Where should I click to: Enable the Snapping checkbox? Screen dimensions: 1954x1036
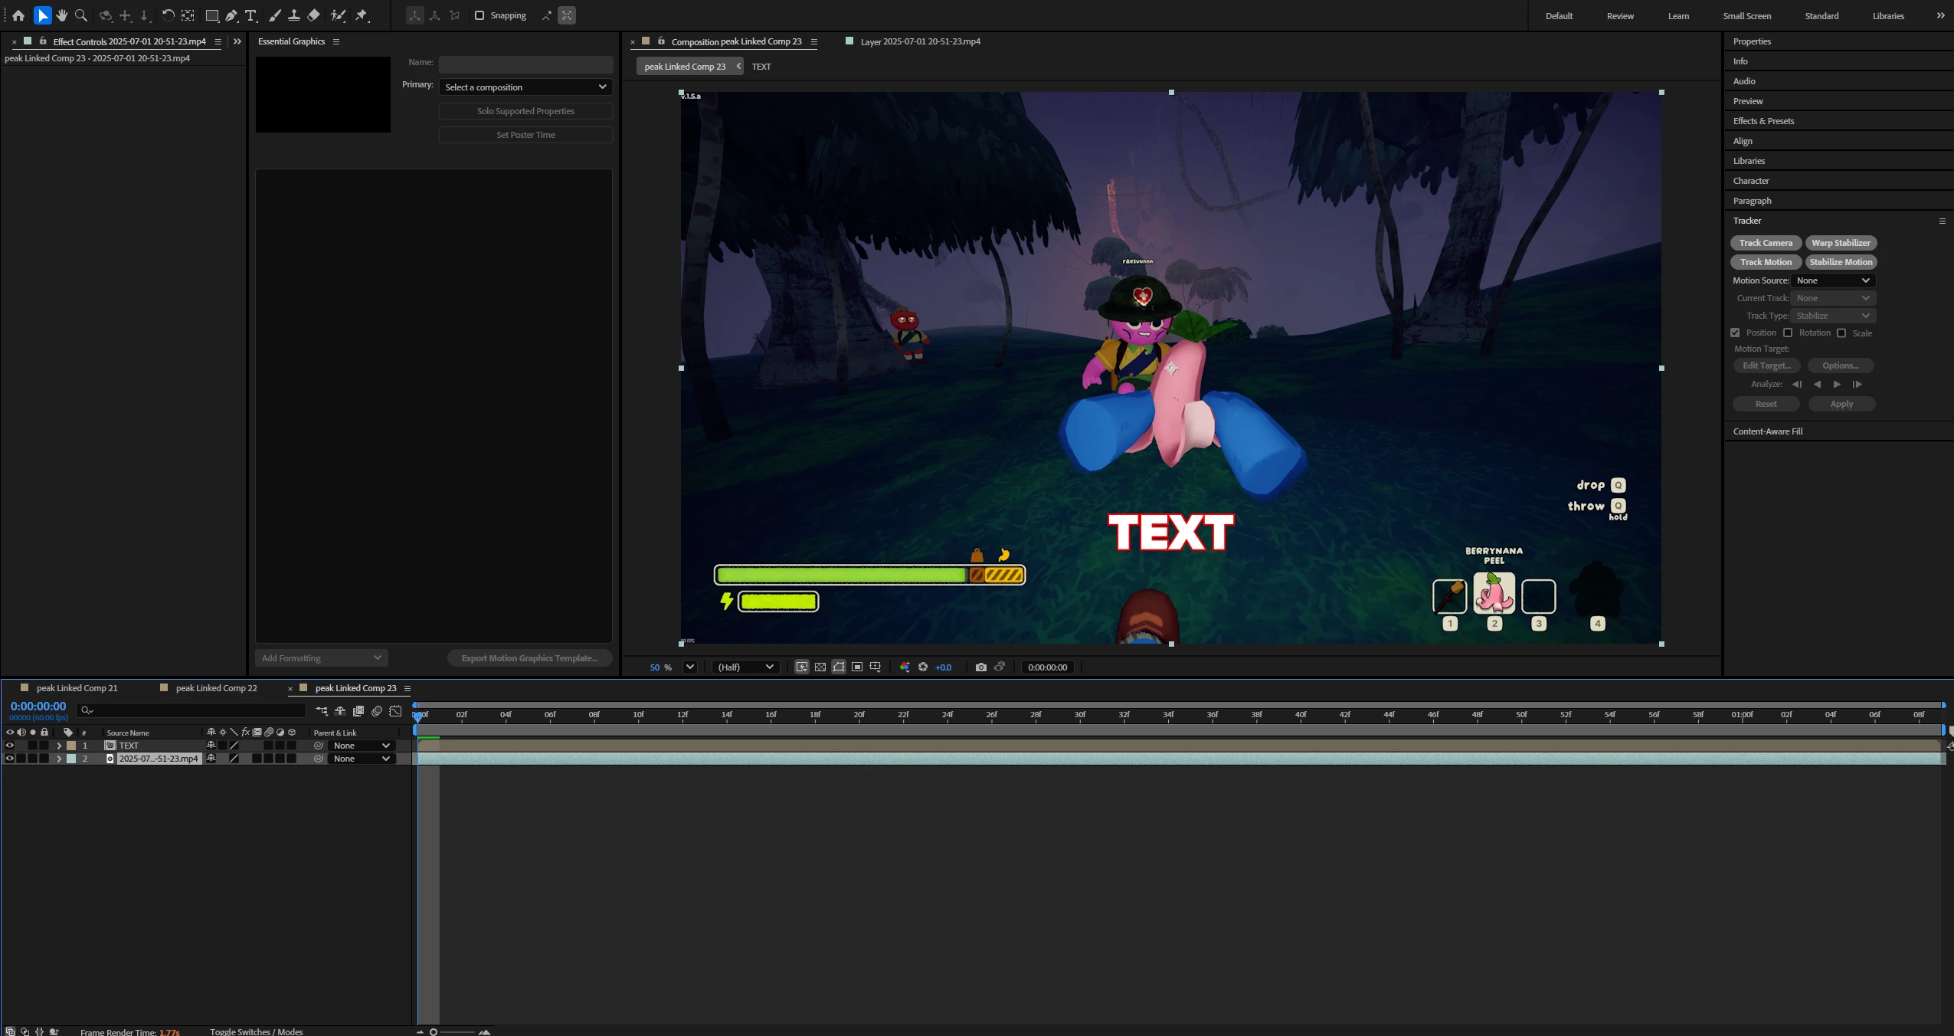[479, 15]
